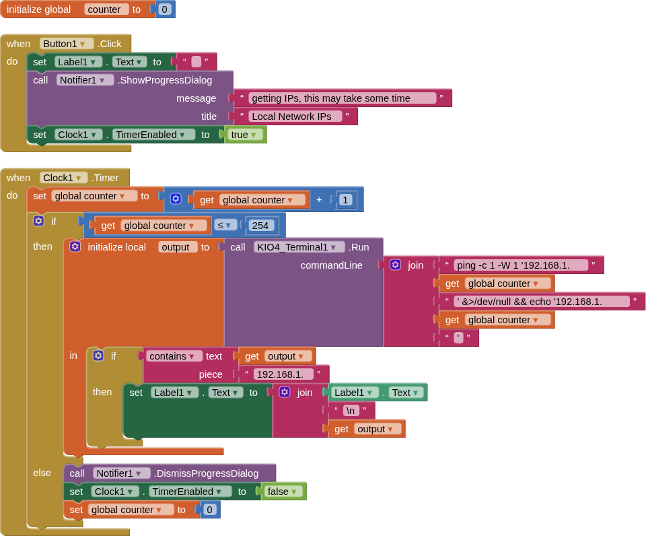Viewport: 646px width, 536px height.
Task: Click the \n newline text field
Action: 351,410
